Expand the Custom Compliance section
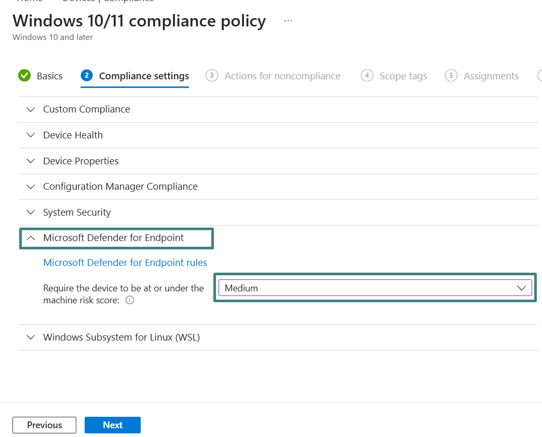The height and width of the screenshot is (437, 542). 86,109
